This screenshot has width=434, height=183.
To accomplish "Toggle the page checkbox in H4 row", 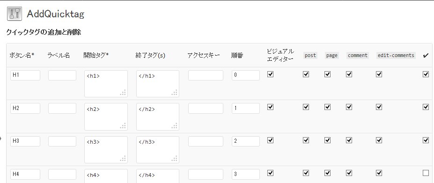I will pyautogui.click(x=327, y=173).
